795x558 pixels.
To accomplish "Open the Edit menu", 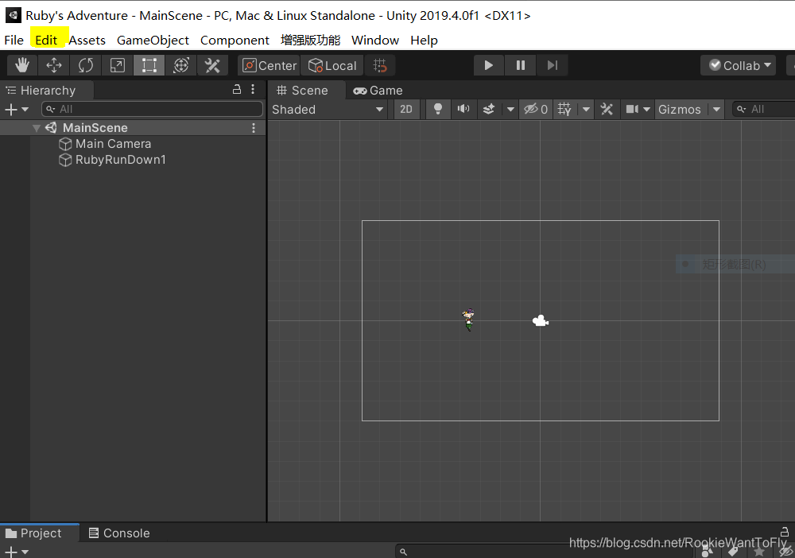I will click(x=46, y=40).
